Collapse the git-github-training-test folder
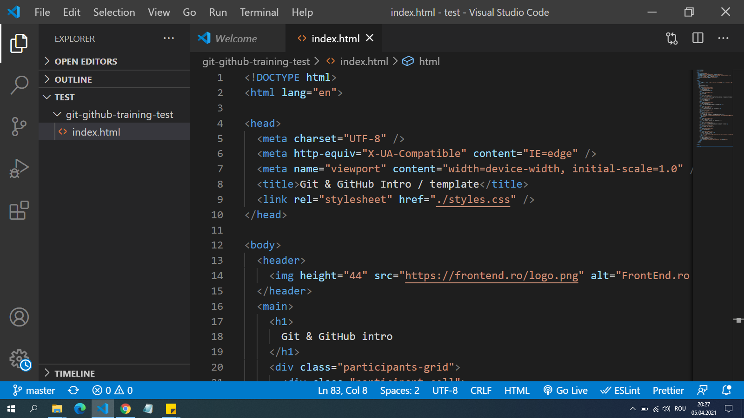Viewport: 744px width, 418px height. click(119, 115)
